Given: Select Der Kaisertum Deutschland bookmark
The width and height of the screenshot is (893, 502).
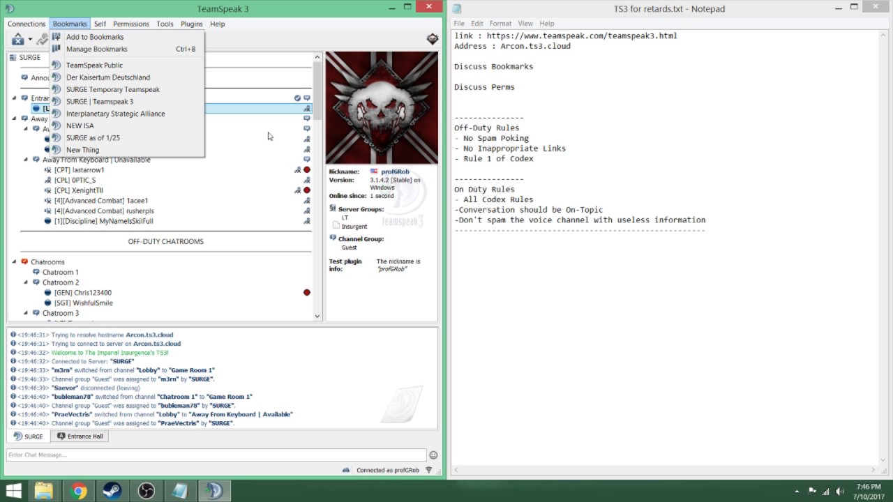Looking at the screenshot, I should click(108, 77).
